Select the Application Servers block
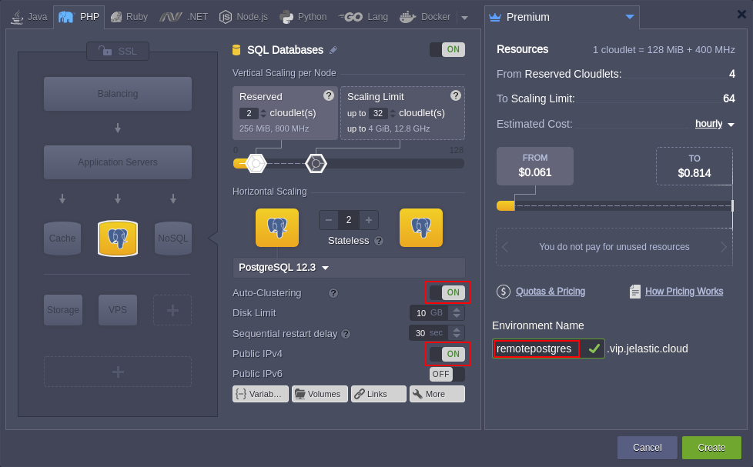This screenshot has height=467, width=753. tap(118, 162)
